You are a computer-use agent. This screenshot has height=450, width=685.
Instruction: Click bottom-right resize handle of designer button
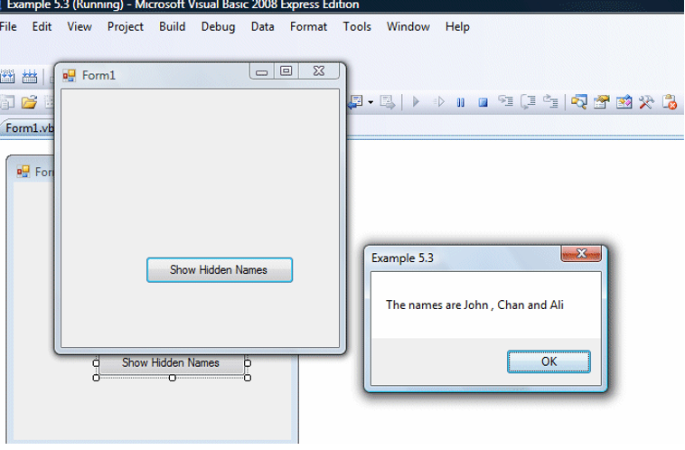point(248,378)
